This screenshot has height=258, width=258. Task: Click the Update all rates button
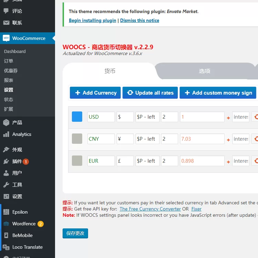pos(150,93)
